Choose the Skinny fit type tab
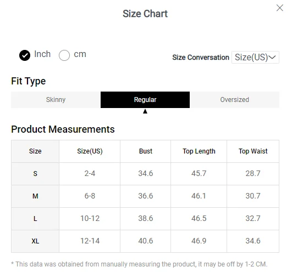The height and width of the screenshot is (278, 292). tap(56, 100)
